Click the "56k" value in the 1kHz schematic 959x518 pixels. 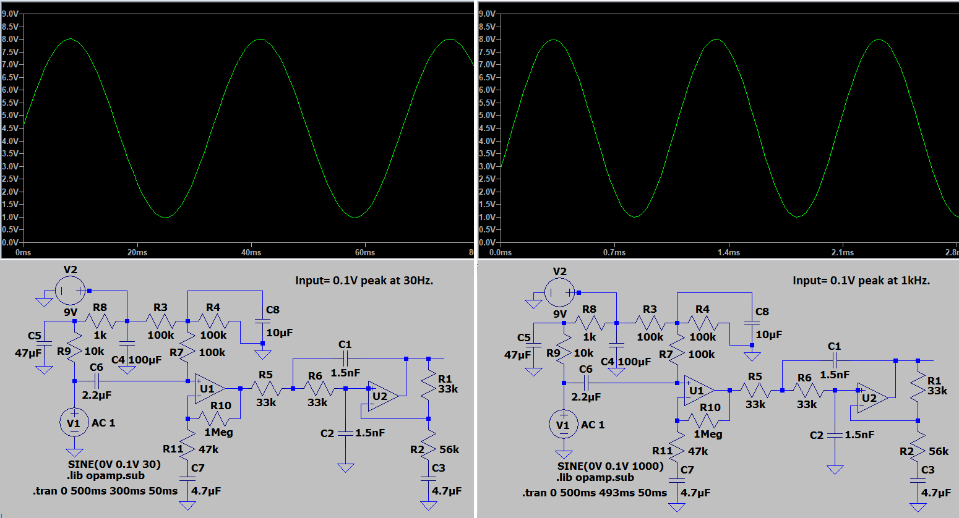939,451
